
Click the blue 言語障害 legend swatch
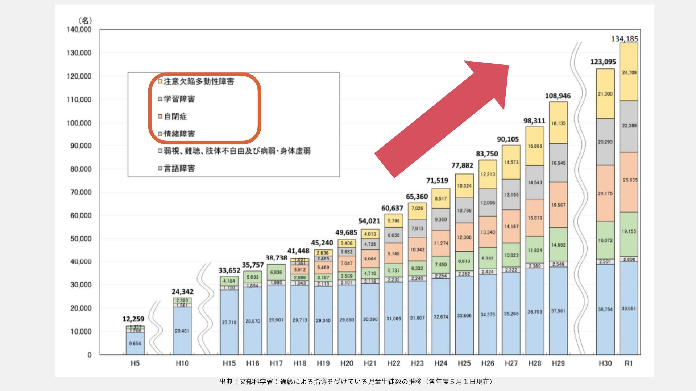[x=160, y=168]
